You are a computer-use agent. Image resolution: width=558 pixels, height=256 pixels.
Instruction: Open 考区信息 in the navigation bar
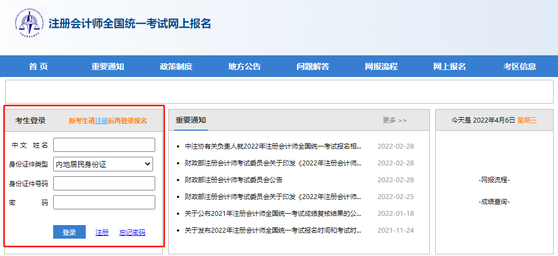click(x=519, y=67)
